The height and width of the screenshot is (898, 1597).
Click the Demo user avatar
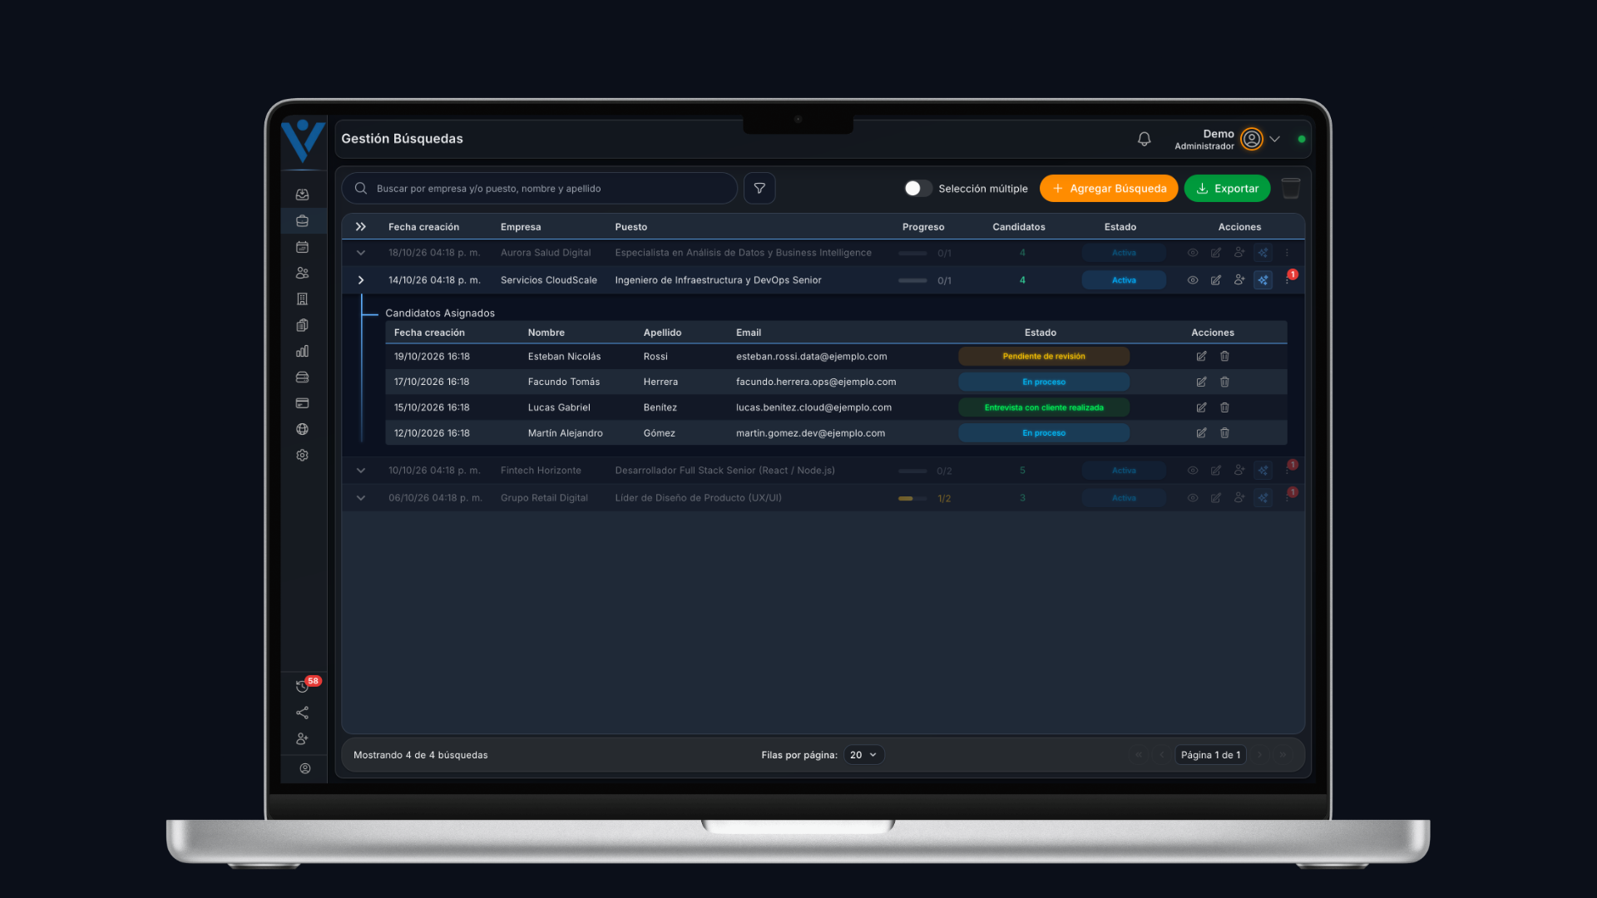[x=1251, y=139]
